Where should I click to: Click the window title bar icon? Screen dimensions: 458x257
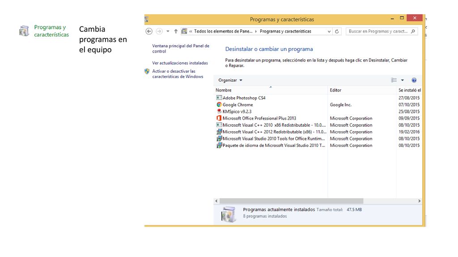click(146, 19)
